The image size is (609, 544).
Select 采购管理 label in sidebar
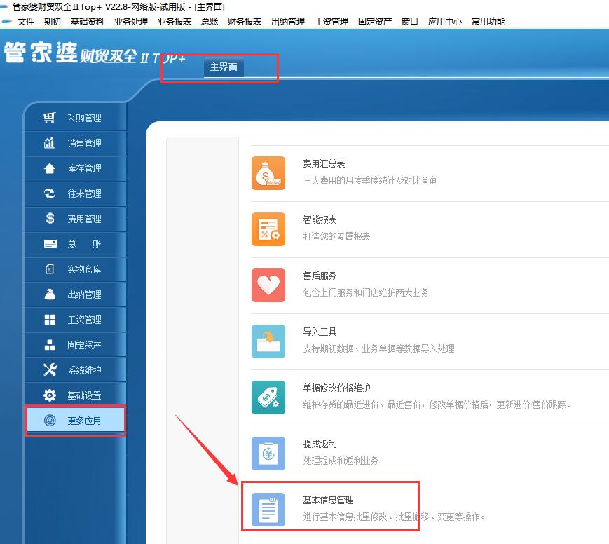(84, 118)
